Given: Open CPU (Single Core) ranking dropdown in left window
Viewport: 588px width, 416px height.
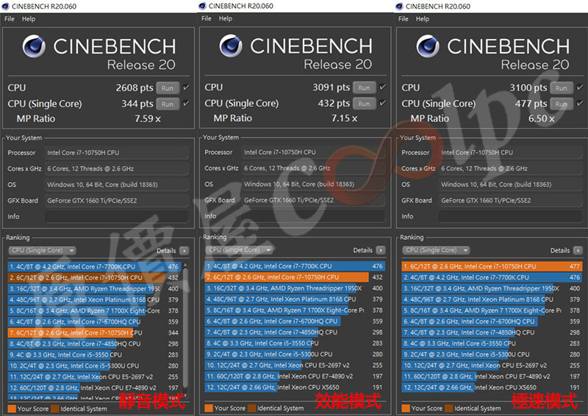Looking at the screenshot, I should pyautogui.click(x=42, y=250).
